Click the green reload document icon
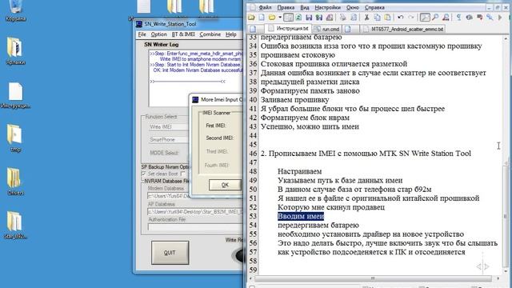The height and width of the screenshot is (288, 512). point(298,18)
